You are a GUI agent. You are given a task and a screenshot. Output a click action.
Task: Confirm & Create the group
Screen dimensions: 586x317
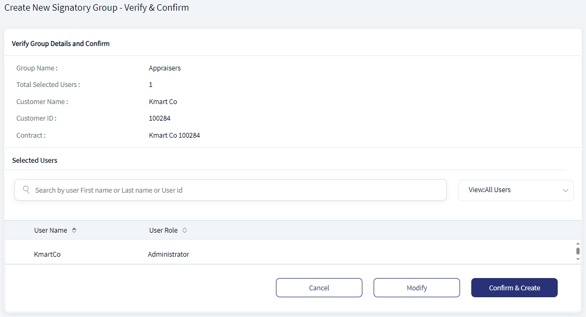click(x=514, y=288)
